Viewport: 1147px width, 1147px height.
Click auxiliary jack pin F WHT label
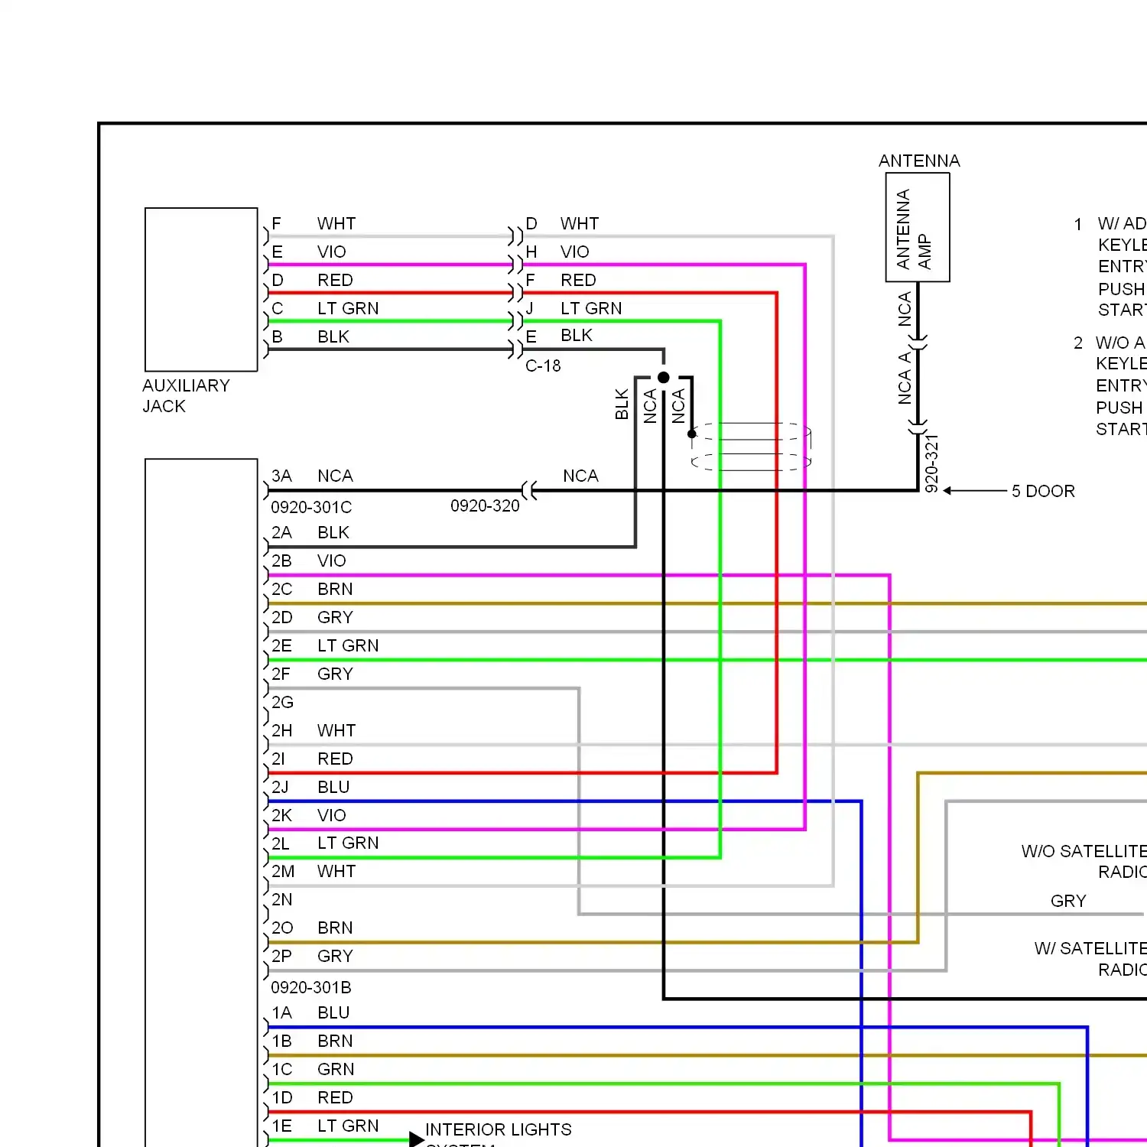[x=314, y=223]
